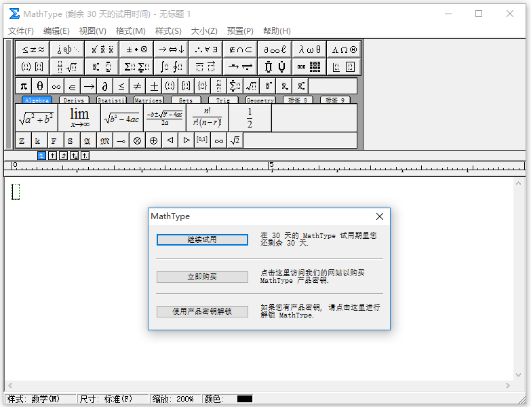Click the 使用产品密钥解锁 button
The height and width of the screenshot is (407, 531).
(202, 311)
